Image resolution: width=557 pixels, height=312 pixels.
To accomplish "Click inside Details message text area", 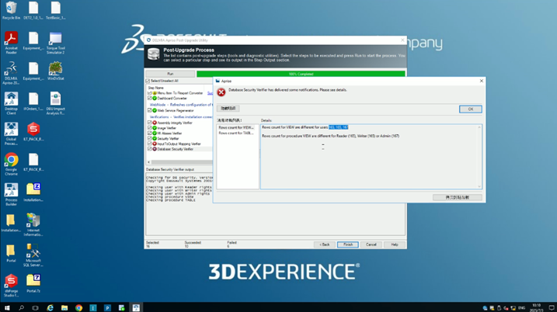I will tap(370, 157).
